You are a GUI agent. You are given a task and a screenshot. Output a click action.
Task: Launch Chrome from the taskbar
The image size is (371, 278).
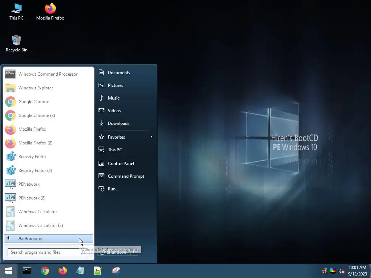45,271
